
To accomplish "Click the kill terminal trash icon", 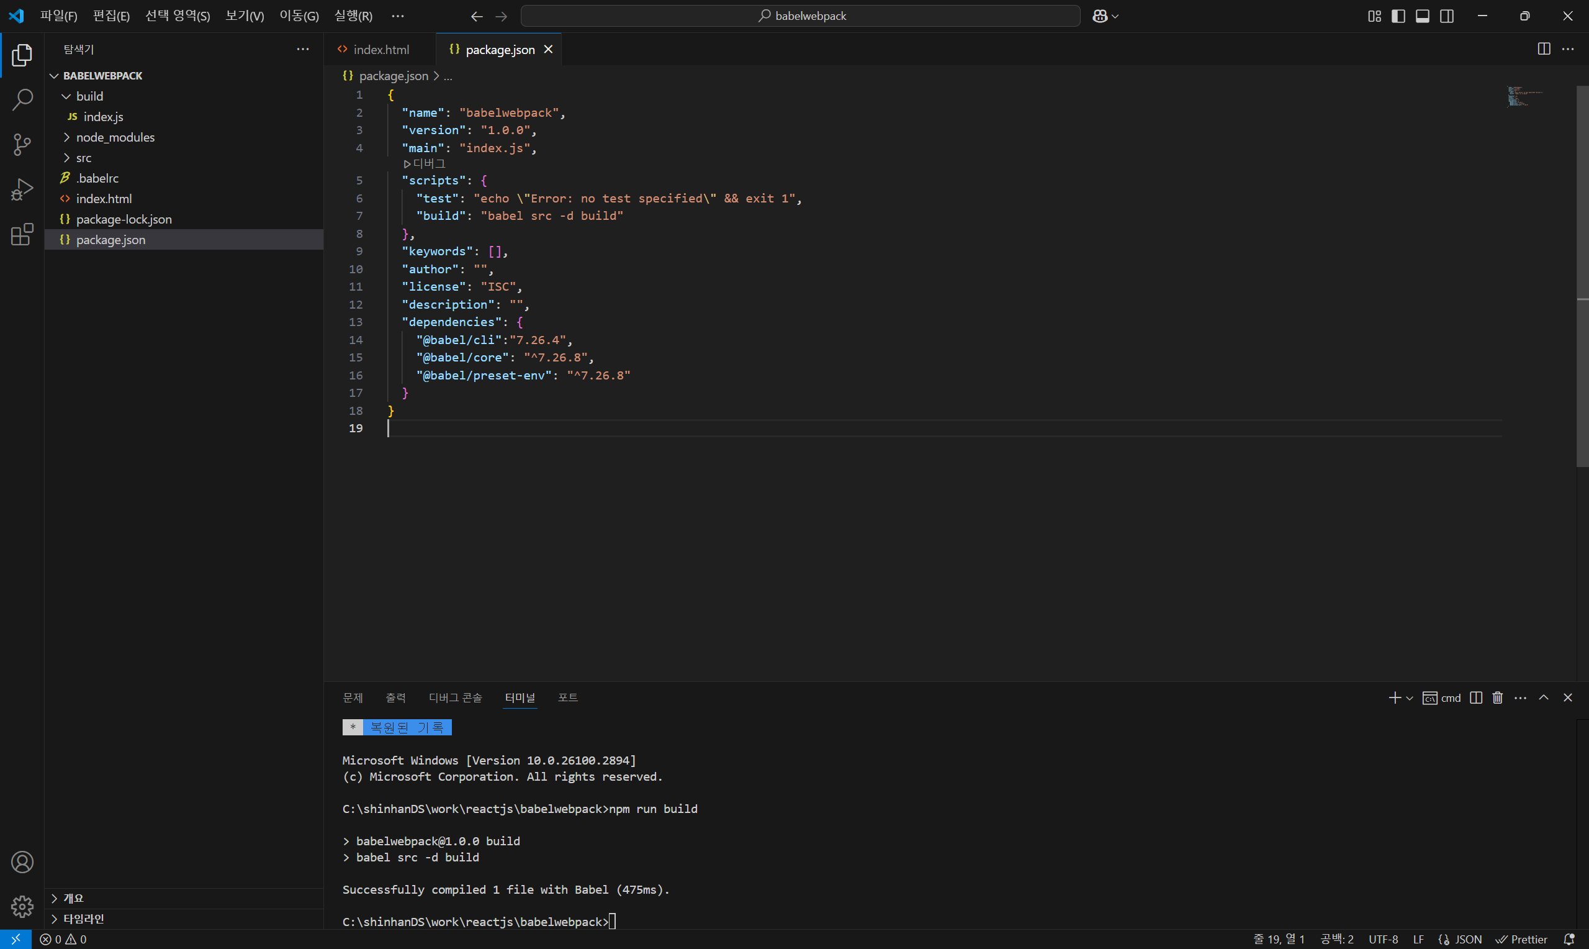I will (x=1498, y=697).
